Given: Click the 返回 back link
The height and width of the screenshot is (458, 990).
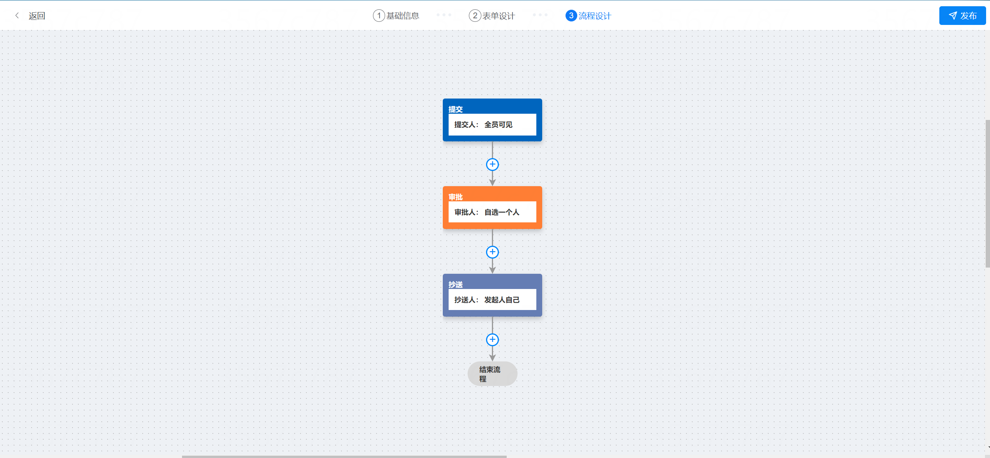Looking at the screenshot, I should pos(37,16).
